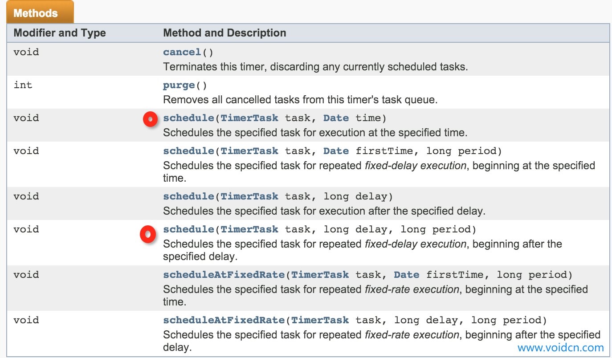The height and width of the screenshot is (358, 612).
Task: Click the red circle marker beside schedule with delay and period
Action: 147,234
